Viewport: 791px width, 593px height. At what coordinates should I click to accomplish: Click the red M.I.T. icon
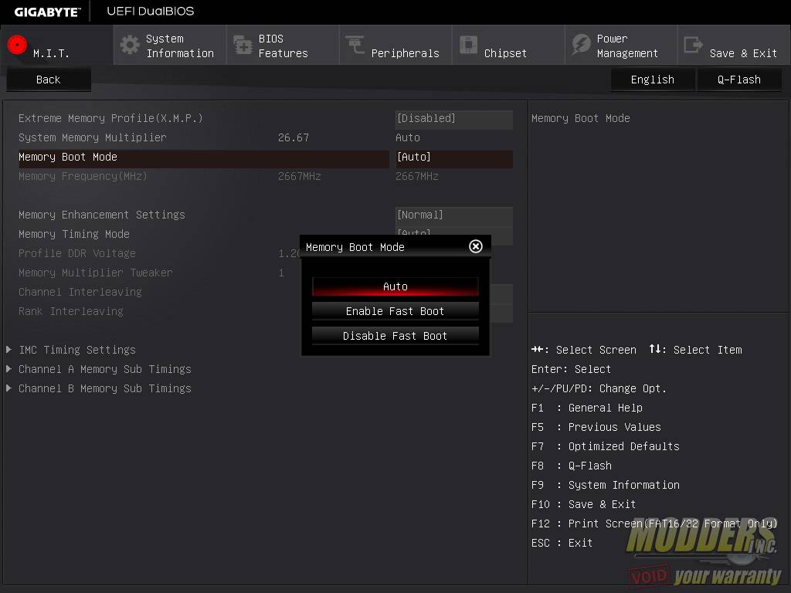tap(17, 45)
